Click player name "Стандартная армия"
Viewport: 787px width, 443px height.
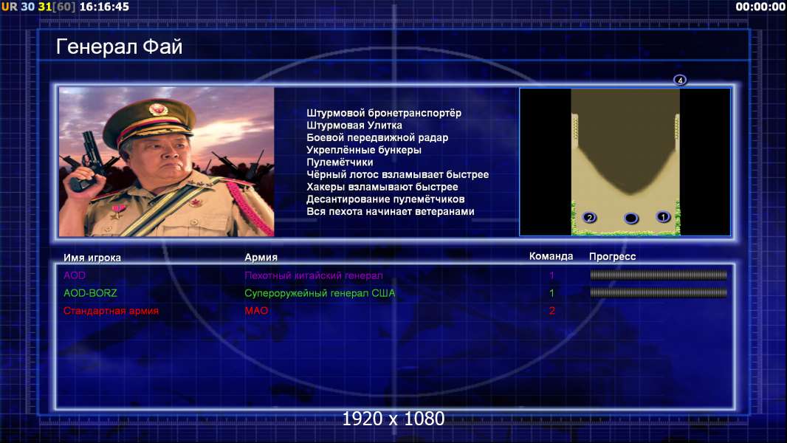[111, 311]
